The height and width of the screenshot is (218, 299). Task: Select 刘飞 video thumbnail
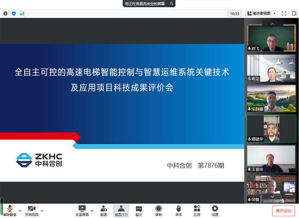point(271,38)
